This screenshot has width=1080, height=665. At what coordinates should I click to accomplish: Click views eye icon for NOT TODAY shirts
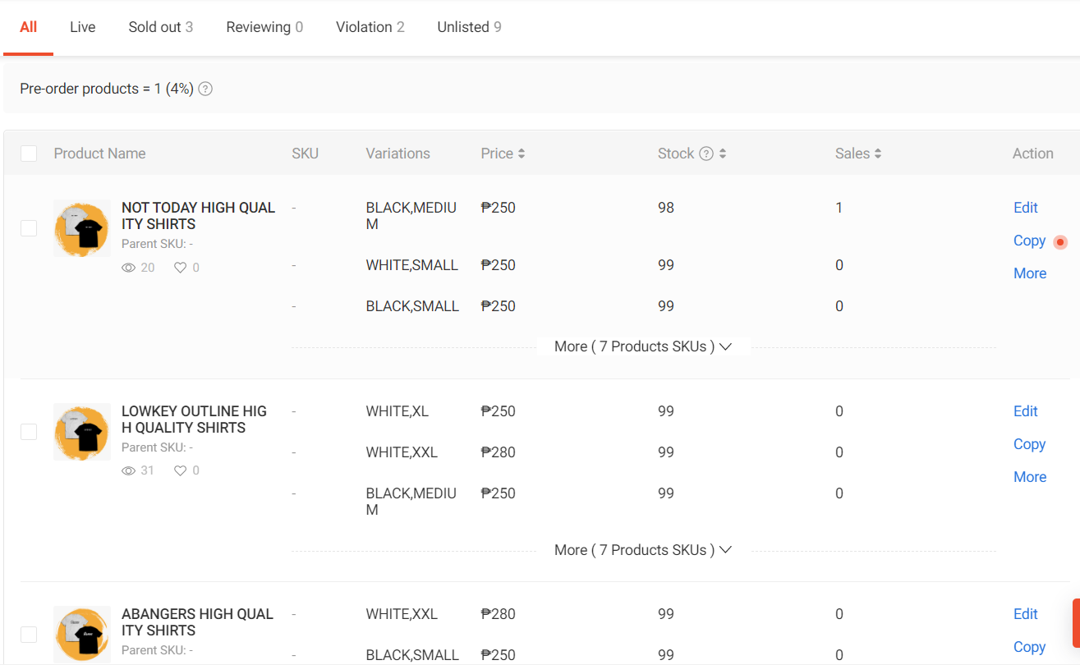click(x=128, y=268)
